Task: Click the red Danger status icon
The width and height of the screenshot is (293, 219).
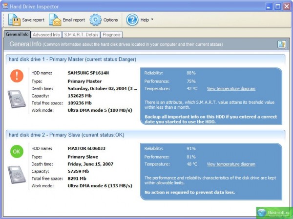Action: [x=17, y=75]
